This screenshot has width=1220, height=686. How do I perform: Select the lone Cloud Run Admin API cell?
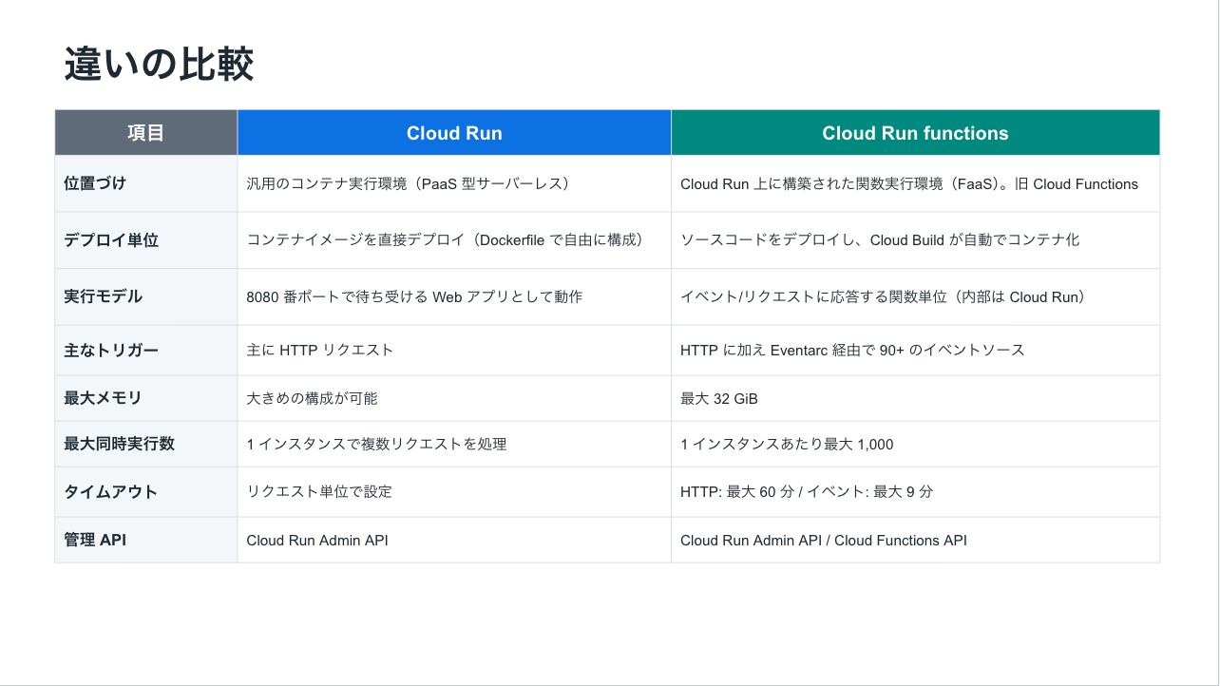[x=454, y=540]
